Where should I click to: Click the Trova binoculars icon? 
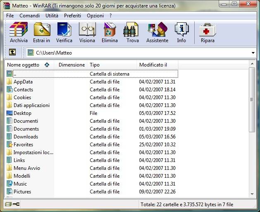[x=131, y=29]
